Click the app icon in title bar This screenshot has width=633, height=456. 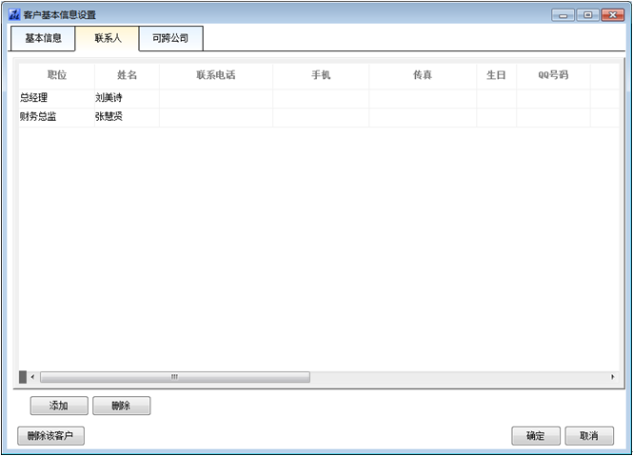point(14,15)
